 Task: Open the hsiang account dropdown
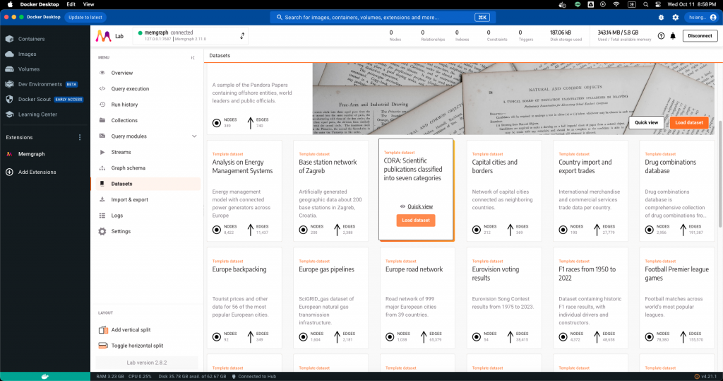tap(701, 18)
